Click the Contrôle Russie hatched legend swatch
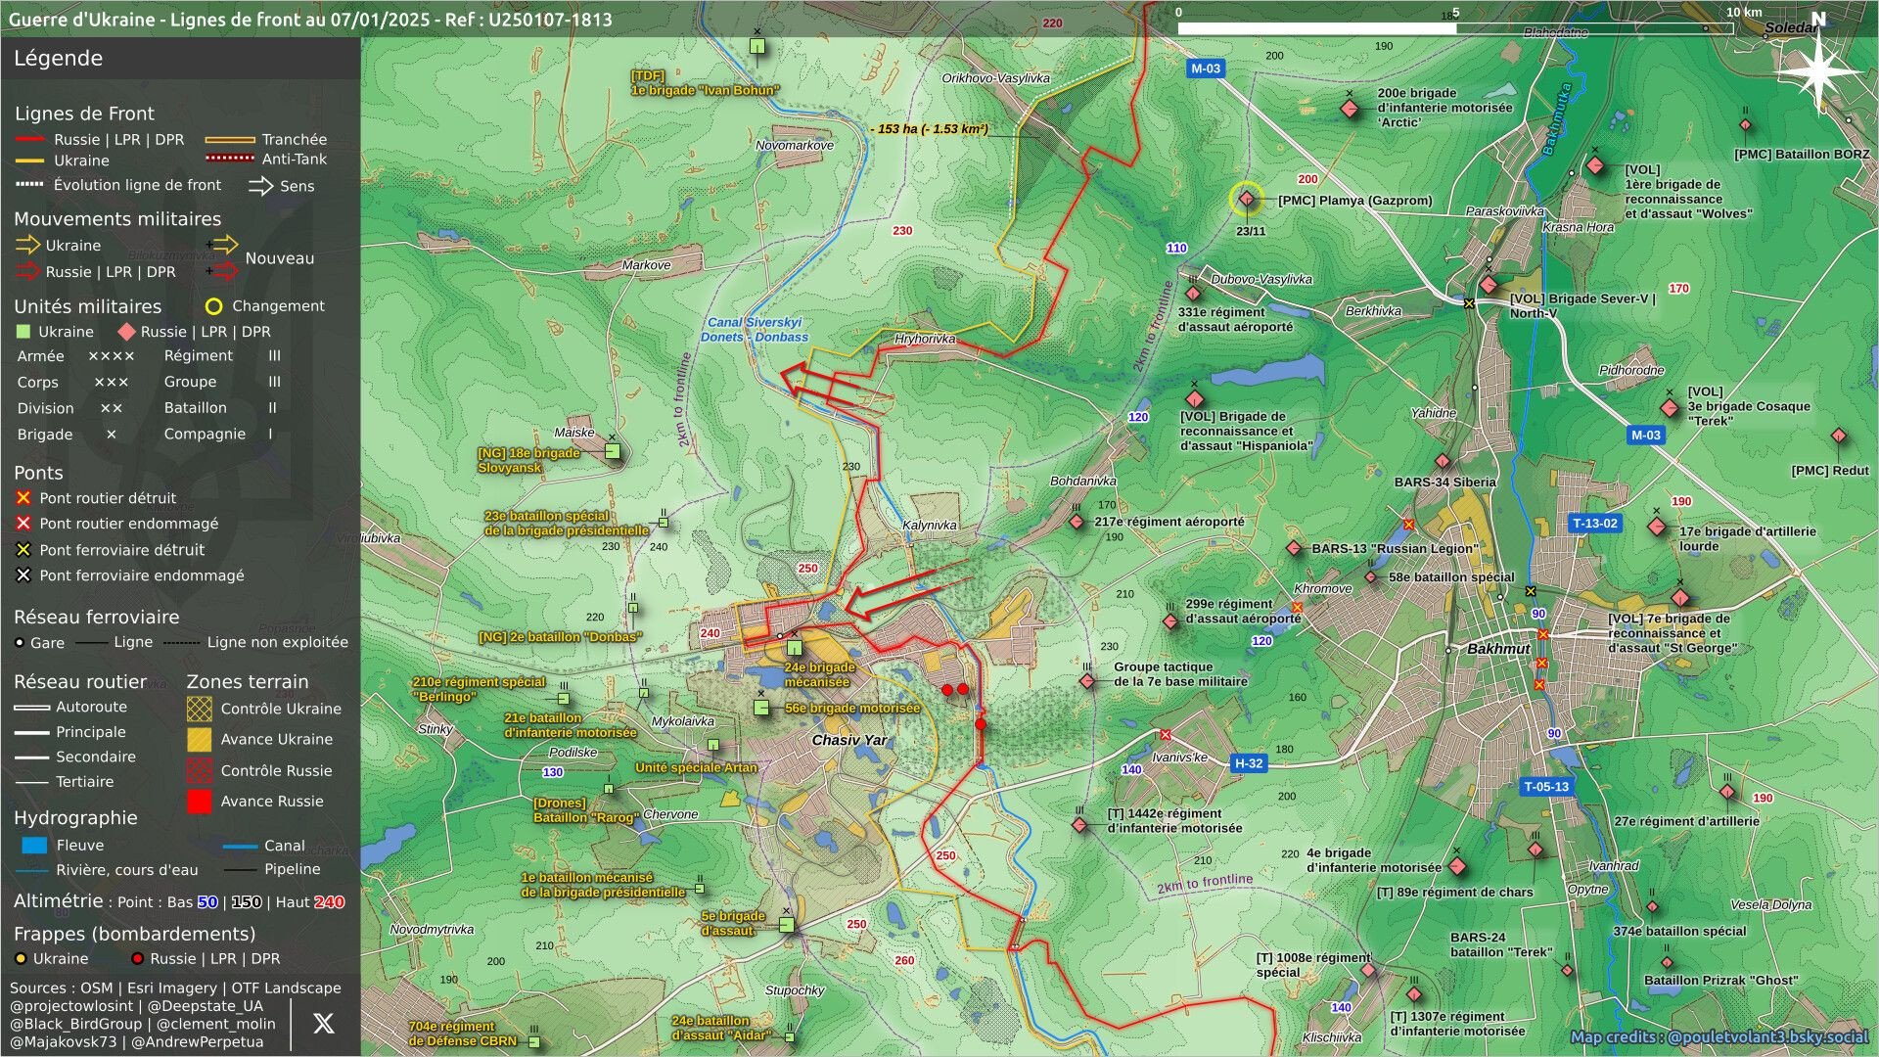Image resolution: width=1879 pixels, height=1057 pixels. coord(199,771)
